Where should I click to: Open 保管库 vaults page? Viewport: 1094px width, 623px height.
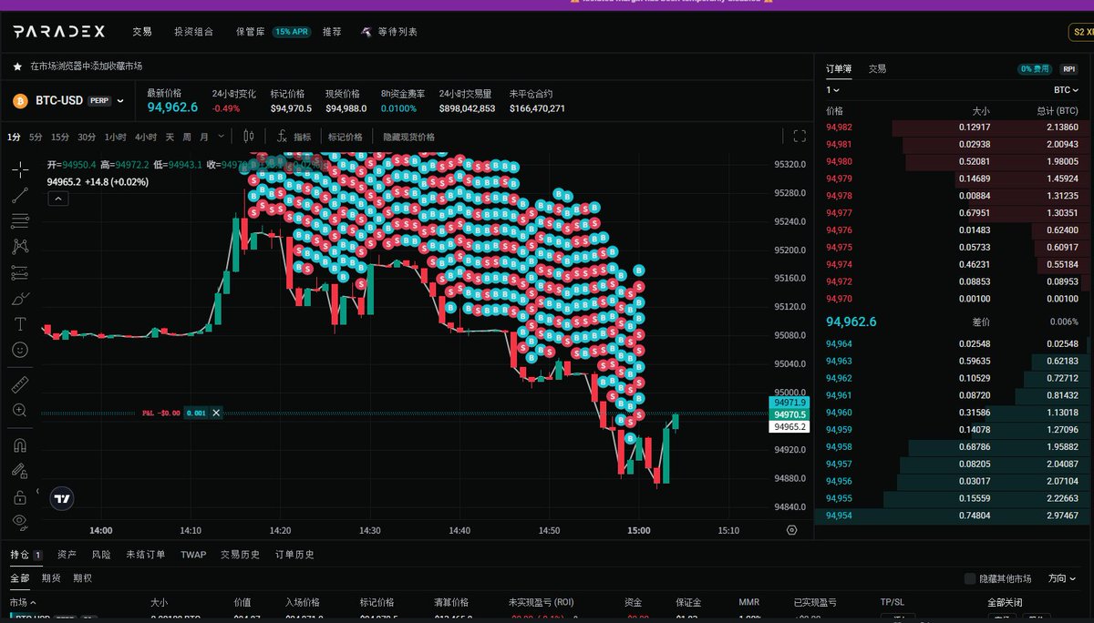[250, 32]
